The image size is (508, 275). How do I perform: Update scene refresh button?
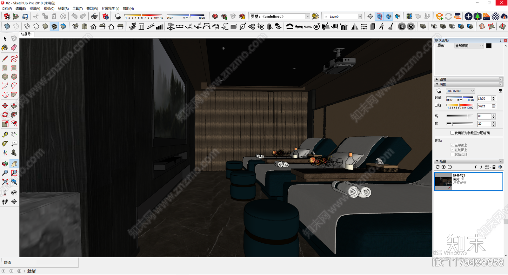[438, 167]
